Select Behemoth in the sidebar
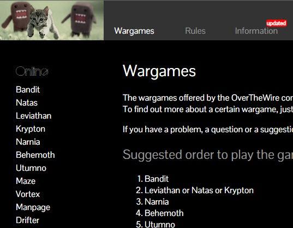293x228 pixels. click(35, 155)
